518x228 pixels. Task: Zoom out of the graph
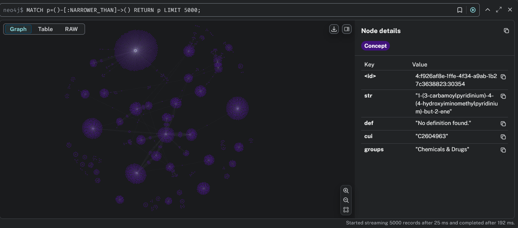346,200
